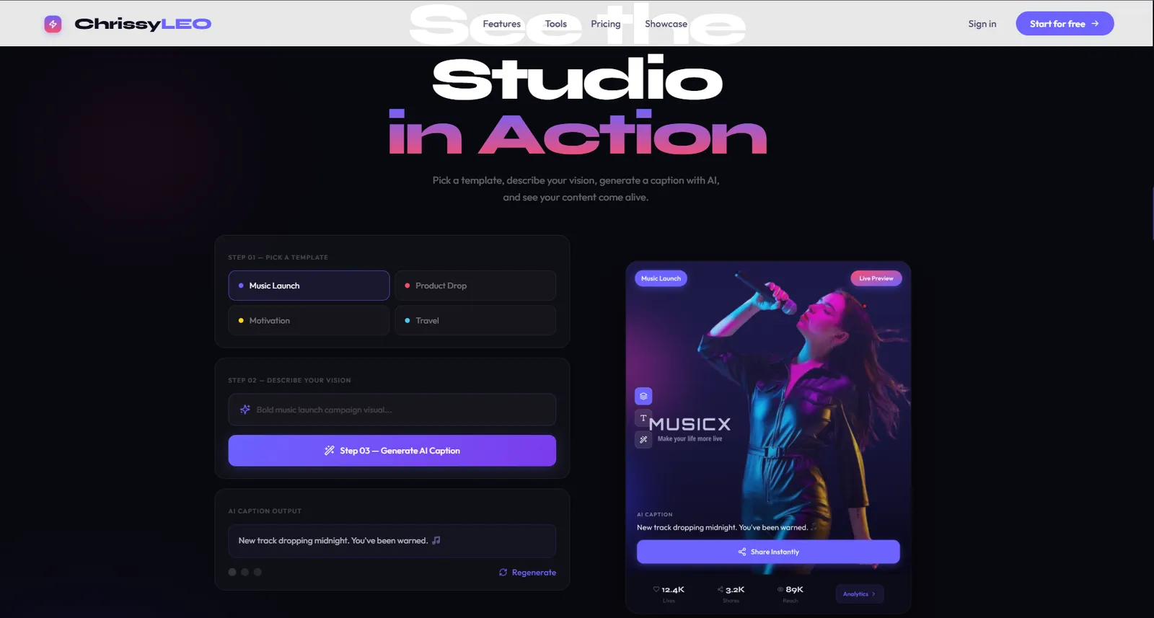Click the "MUSICX" title on the preview image

tap(690, 424)
